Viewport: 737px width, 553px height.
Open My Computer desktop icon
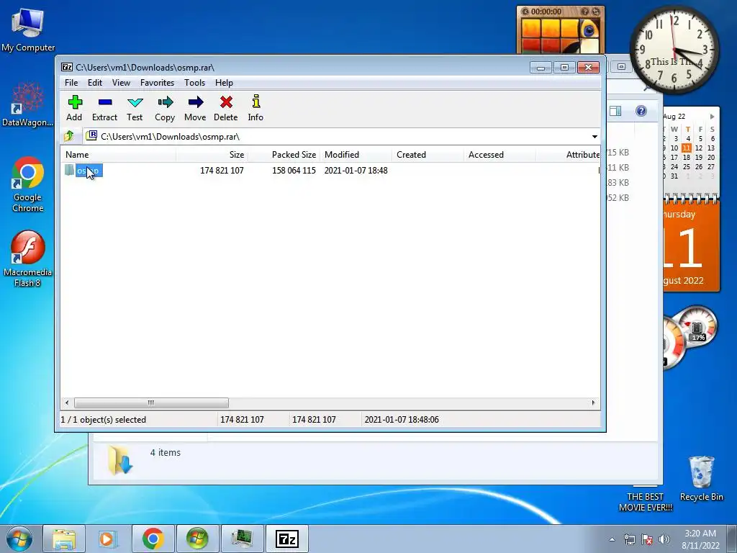click(x=28, y=29)
